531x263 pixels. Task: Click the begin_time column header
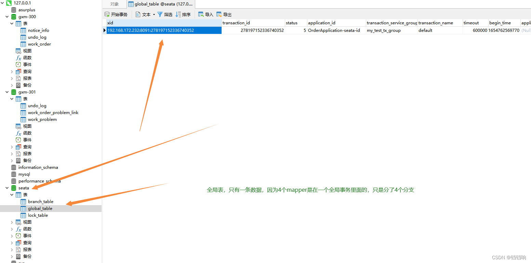(504, 23)
